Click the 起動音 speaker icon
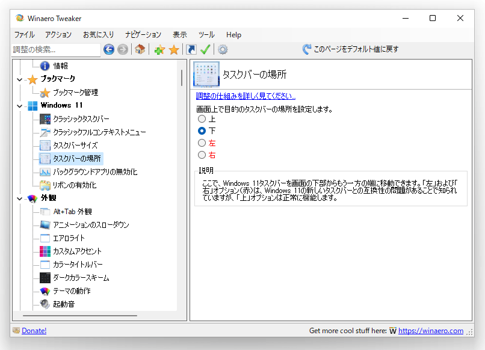 [x=45, y=304]
